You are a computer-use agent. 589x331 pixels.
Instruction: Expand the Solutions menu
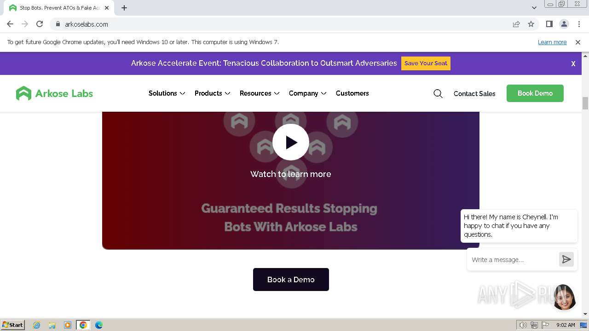(x=167, y=93)
